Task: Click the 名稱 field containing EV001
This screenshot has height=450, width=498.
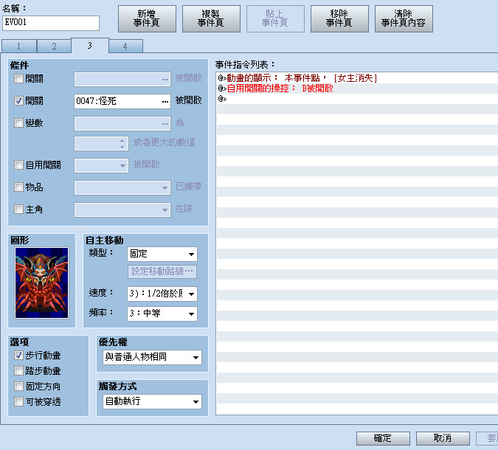Action: tap(51, 23)
